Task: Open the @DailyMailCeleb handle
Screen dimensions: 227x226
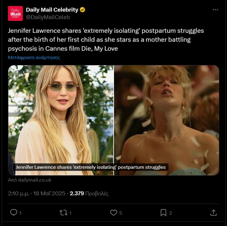Action: [x=48, y=17]
